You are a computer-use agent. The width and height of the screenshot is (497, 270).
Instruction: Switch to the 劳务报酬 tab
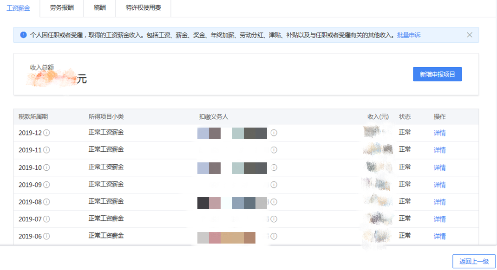(61, 8)
